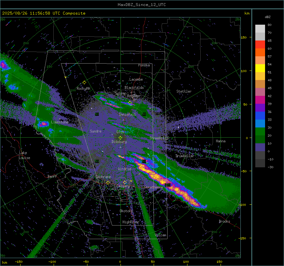The width and height of the screenshot is (284, 266).
Task: Select the light blue 30-33 dBZ legend swatch
Action: (x=260, y=124)
